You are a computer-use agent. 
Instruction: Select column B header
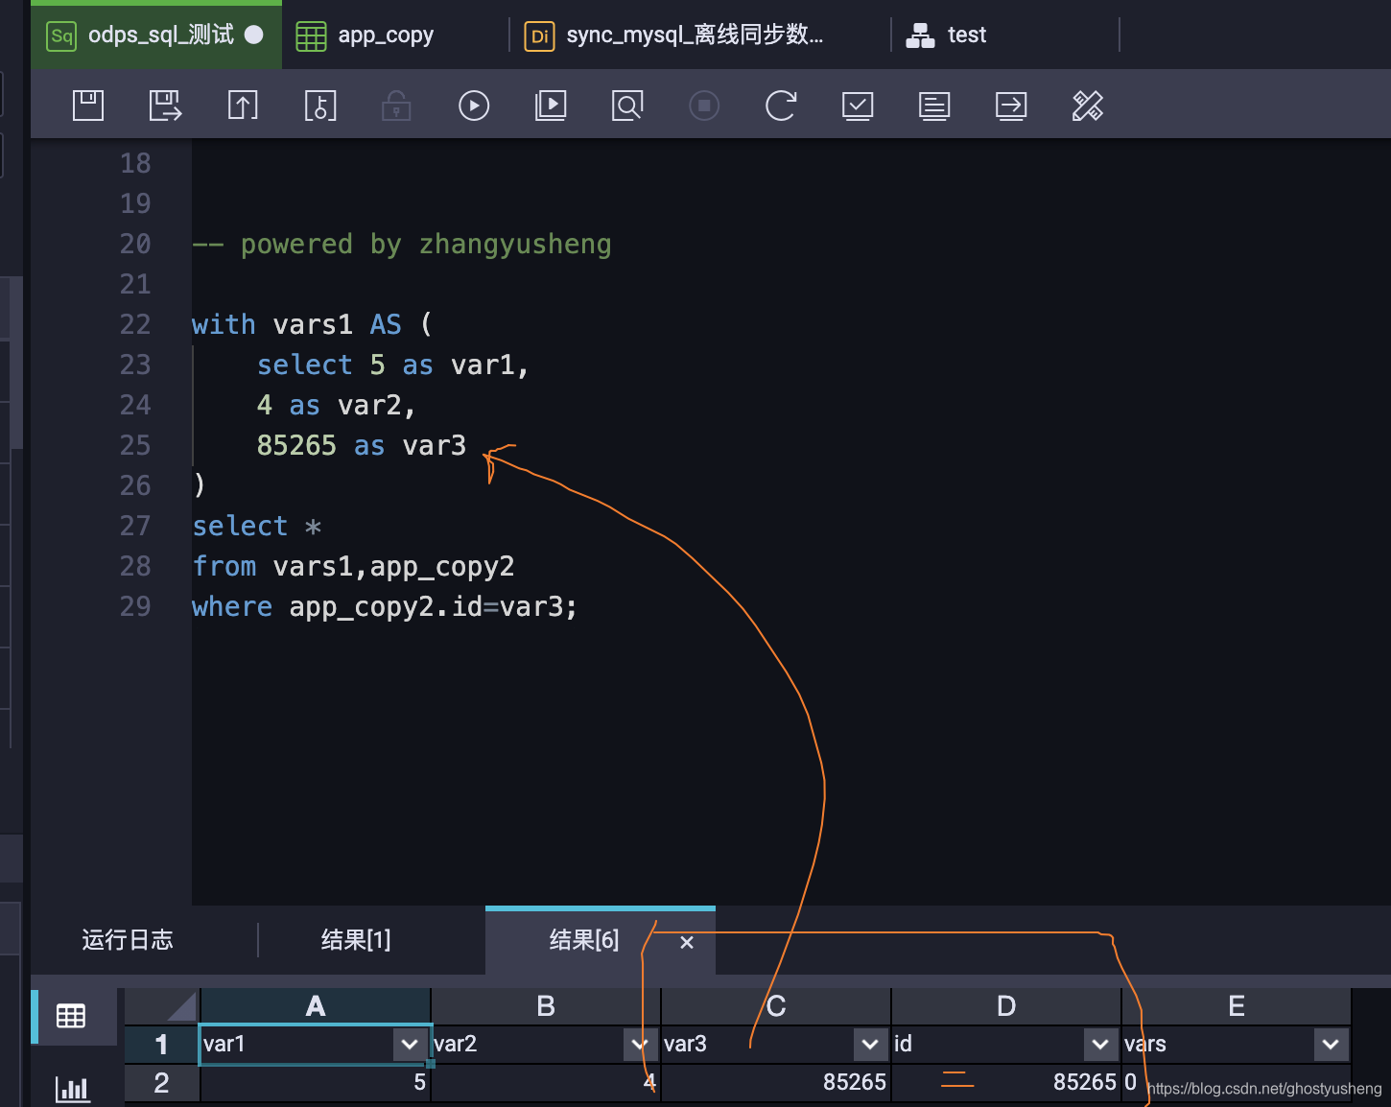click(546, 1006)
